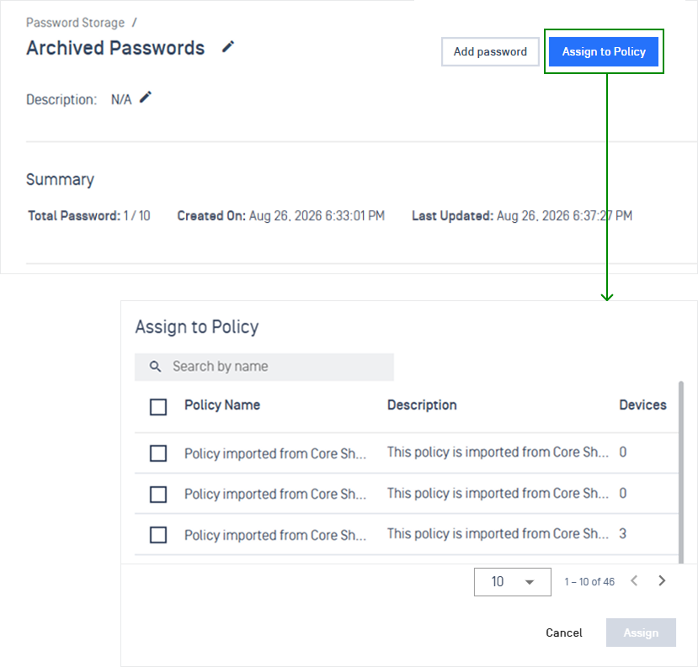Open Password Storage breadcrumb
The height and width of the screenshot is (667, 698).
click(75, 22)
